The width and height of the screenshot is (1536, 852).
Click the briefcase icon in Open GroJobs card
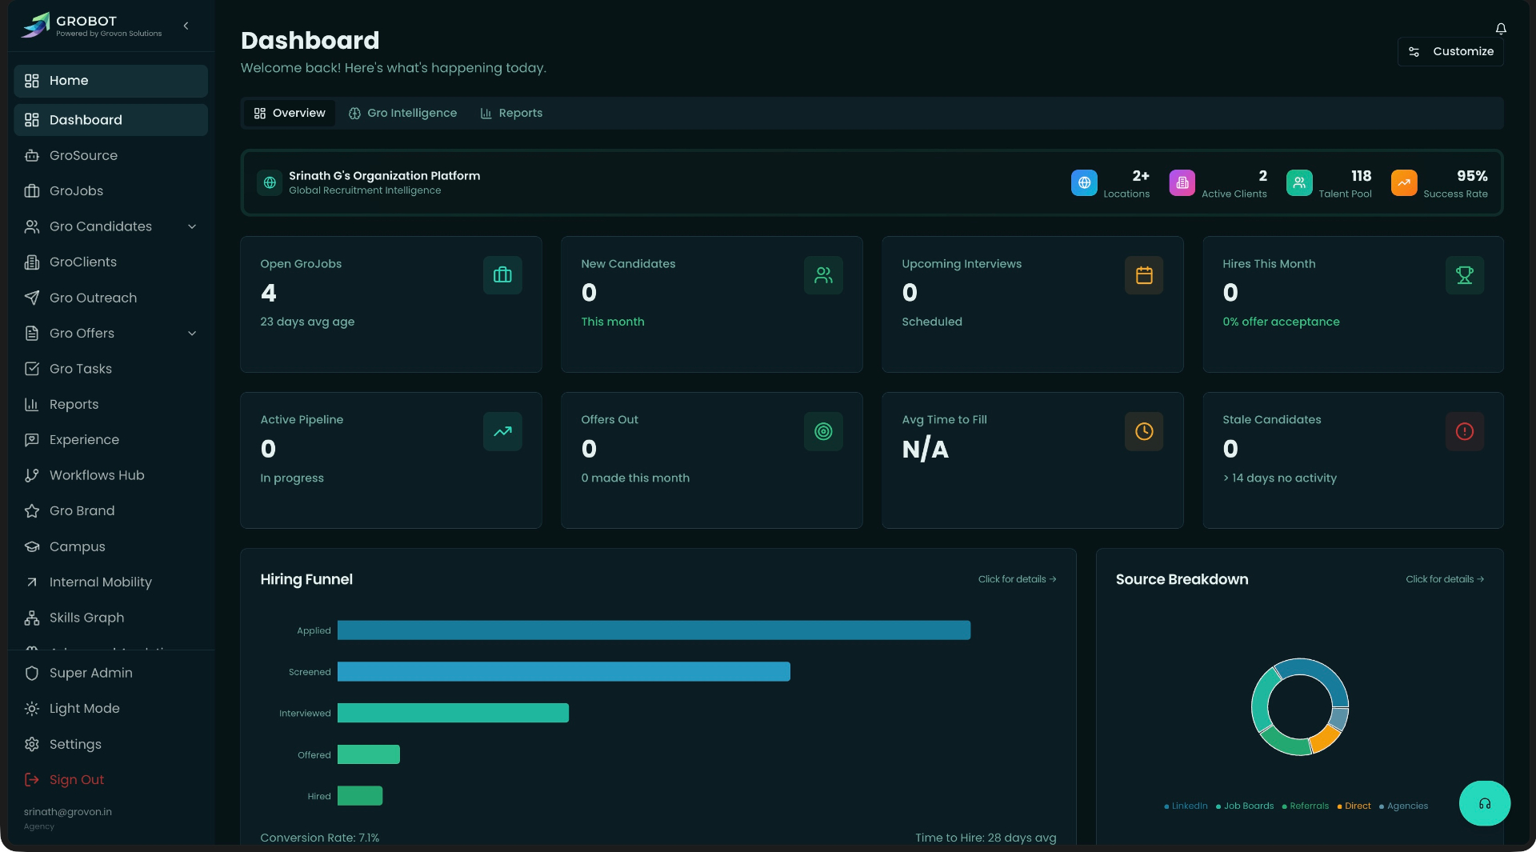click(502, 275)
